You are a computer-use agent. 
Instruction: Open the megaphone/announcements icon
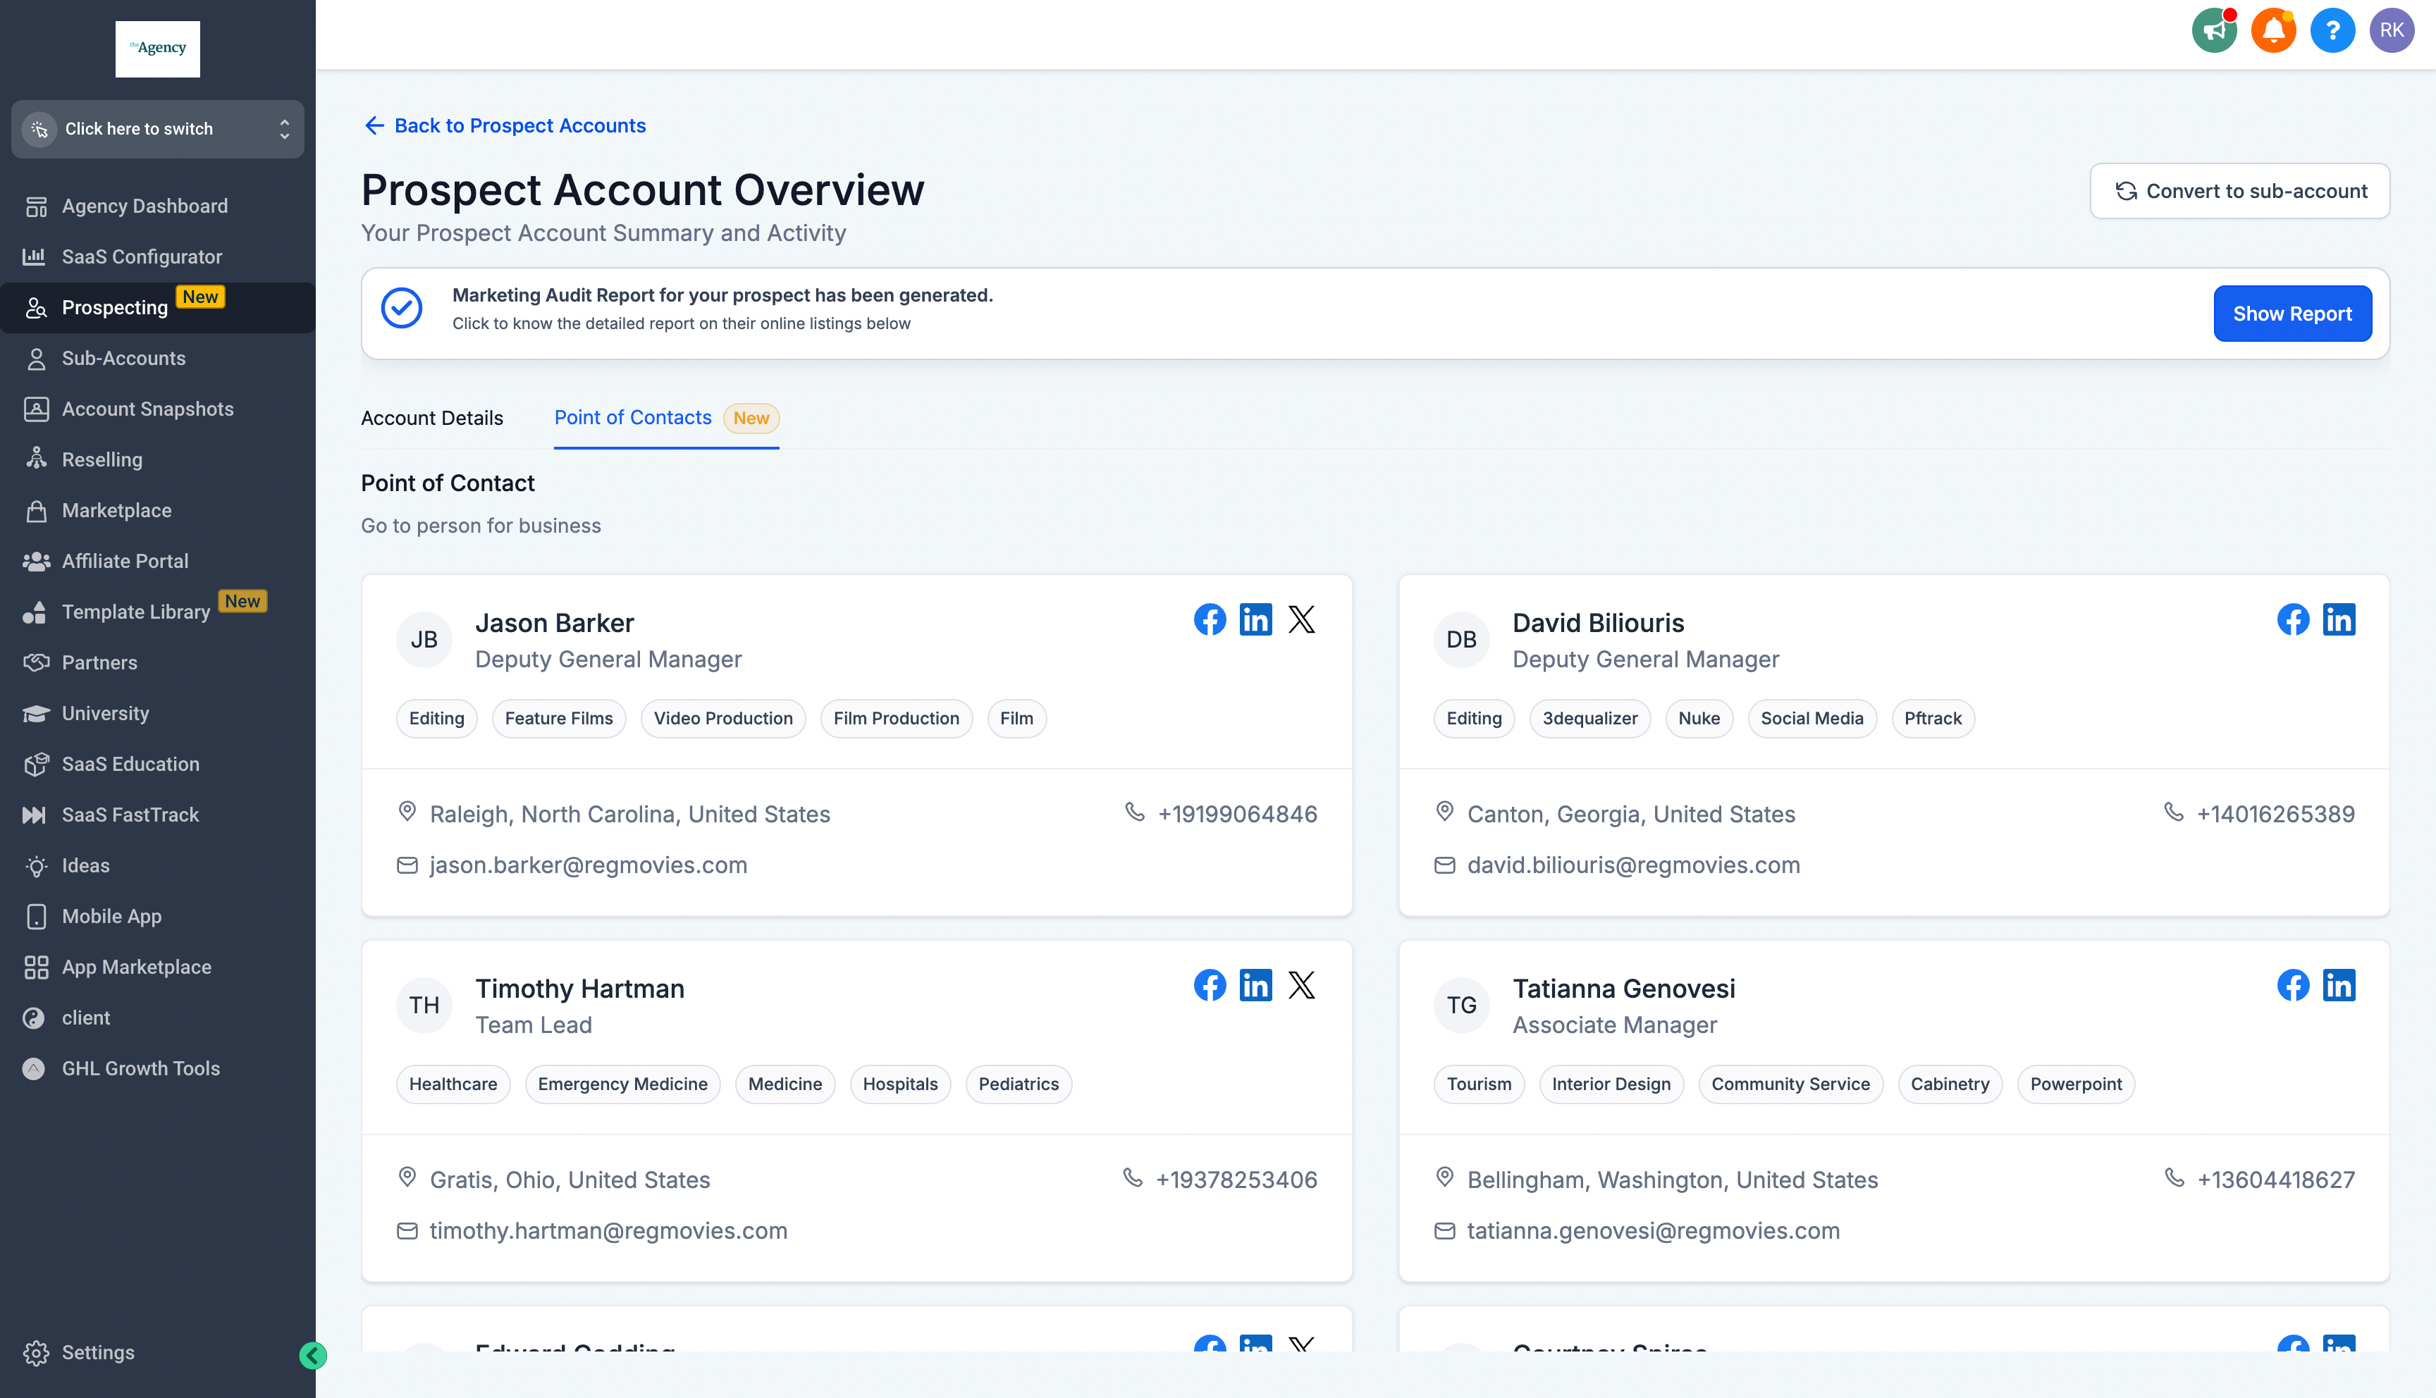pos(2215,30)
